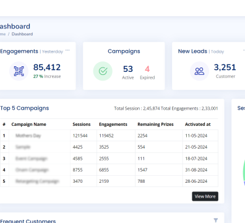
Task: Click the Remaining Prizes column header
Action: pos(155,125)
